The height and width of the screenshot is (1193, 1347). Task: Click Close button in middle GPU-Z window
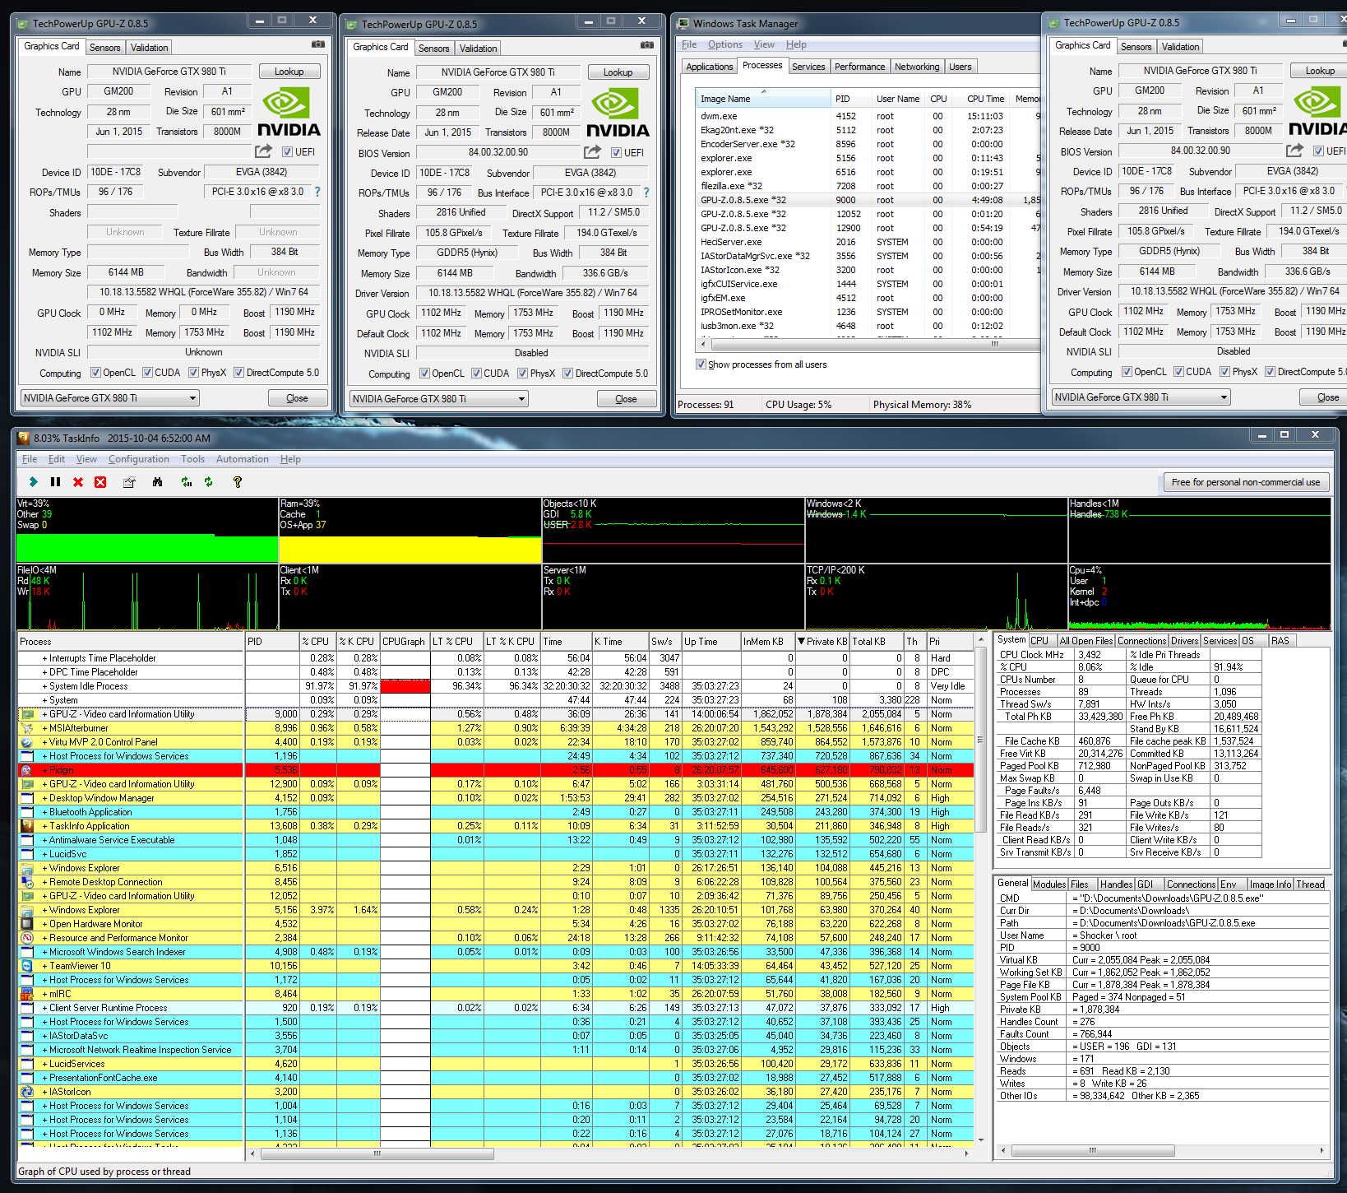point(627,399)
